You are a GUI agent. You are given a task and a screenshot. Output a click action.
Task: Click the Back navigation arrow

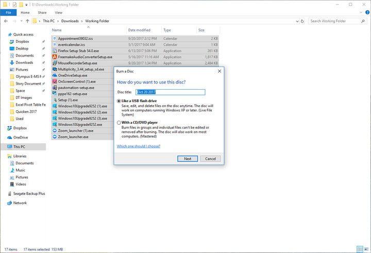coord(6,21)
